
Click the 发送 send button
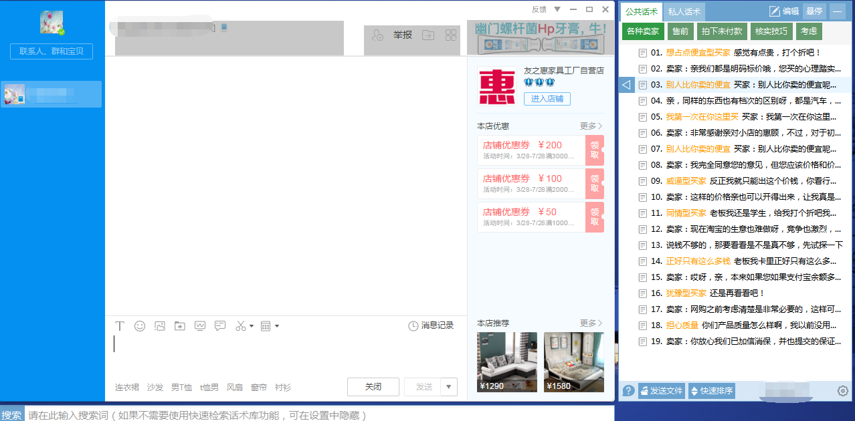pos(424,387)
